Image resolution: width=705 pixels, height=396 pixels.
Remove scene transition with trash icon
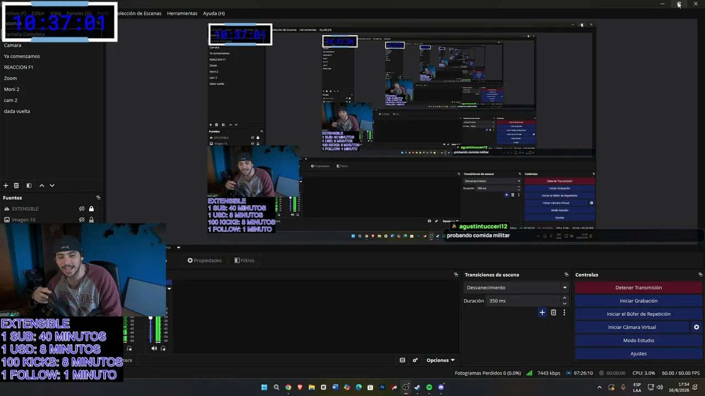pos(554,312)
